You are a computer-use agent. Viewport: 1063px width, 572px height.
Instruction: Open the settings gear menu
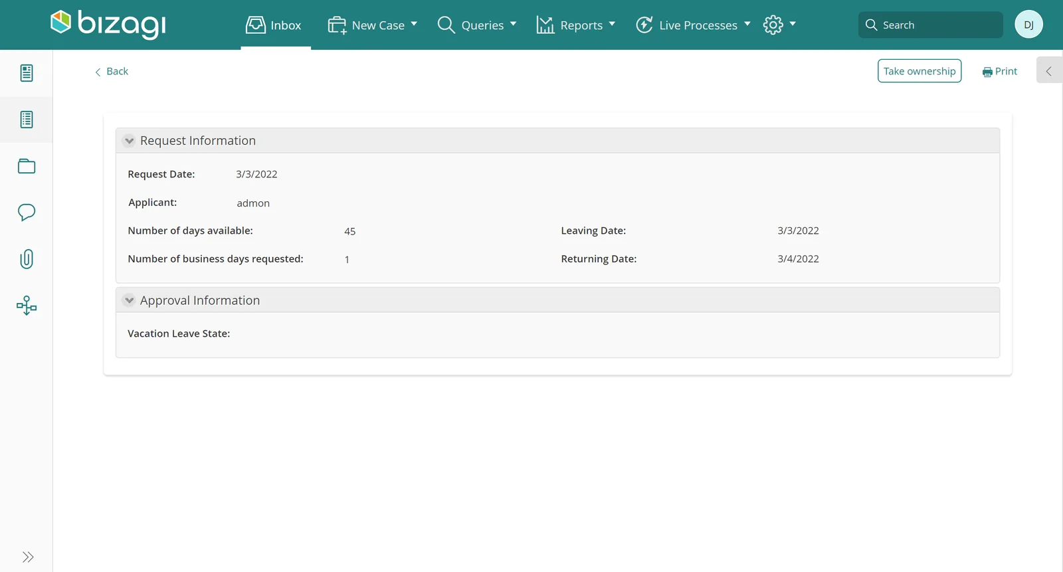(x=779, y=25)
